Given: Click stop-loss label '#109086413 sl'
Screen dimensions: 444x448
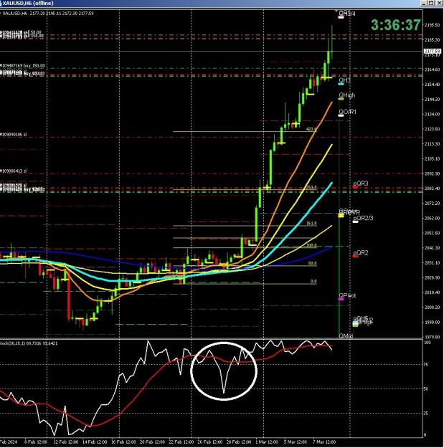Looking at the screenshot, I should (x=14, y=171).
